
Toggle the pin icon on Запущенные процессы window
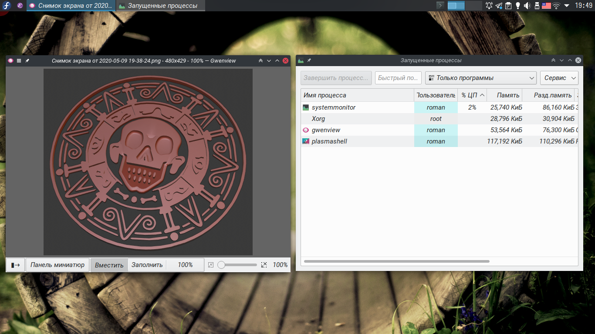point(309,60)
